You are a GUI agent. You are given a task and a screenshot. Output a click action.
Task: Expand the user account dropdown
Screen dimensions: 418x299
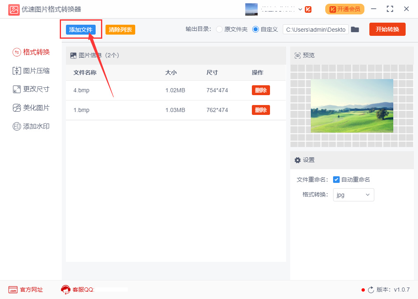pos(300,9)
